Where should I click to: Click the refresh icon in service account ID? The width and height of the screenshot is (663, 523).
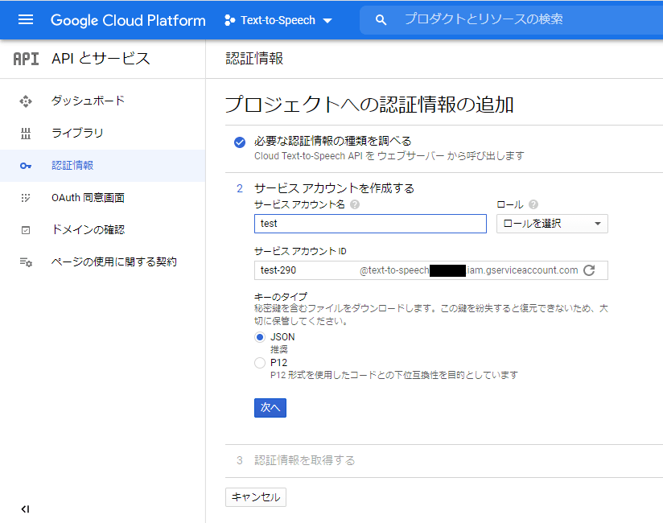(590, 270)
